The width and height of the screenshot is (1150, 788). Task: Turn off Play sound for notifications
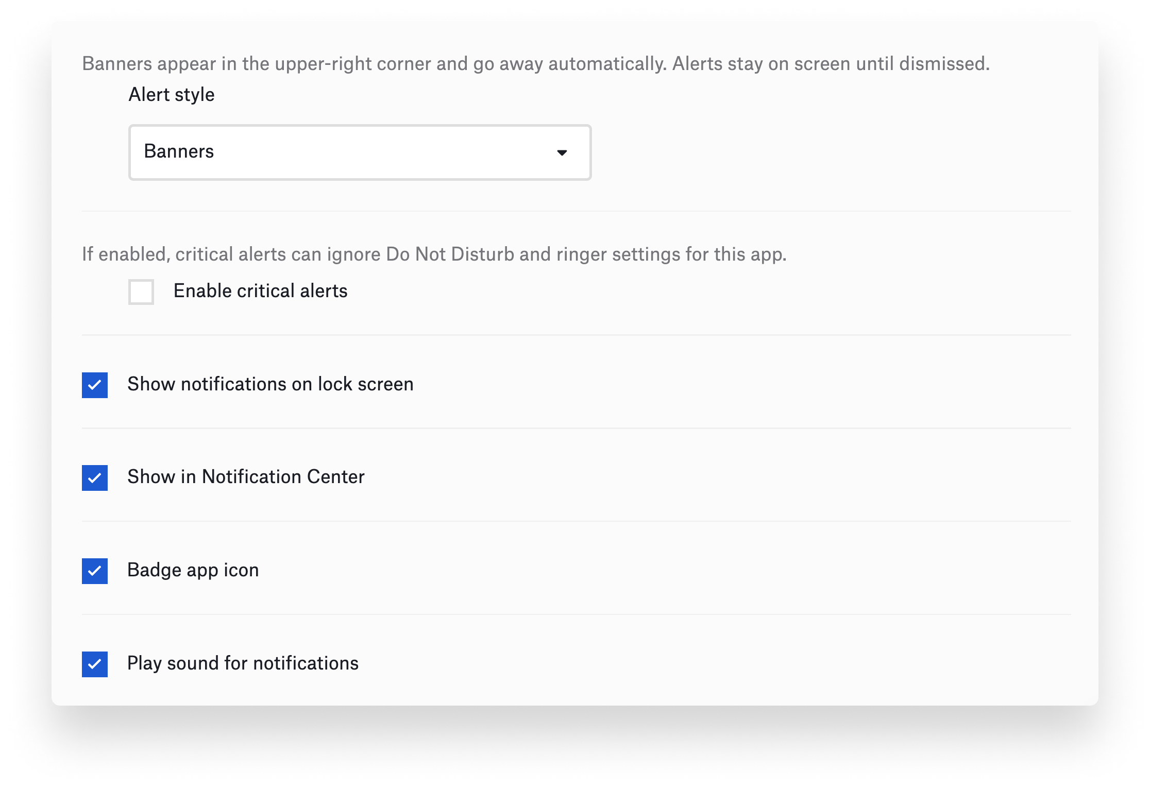95,664
